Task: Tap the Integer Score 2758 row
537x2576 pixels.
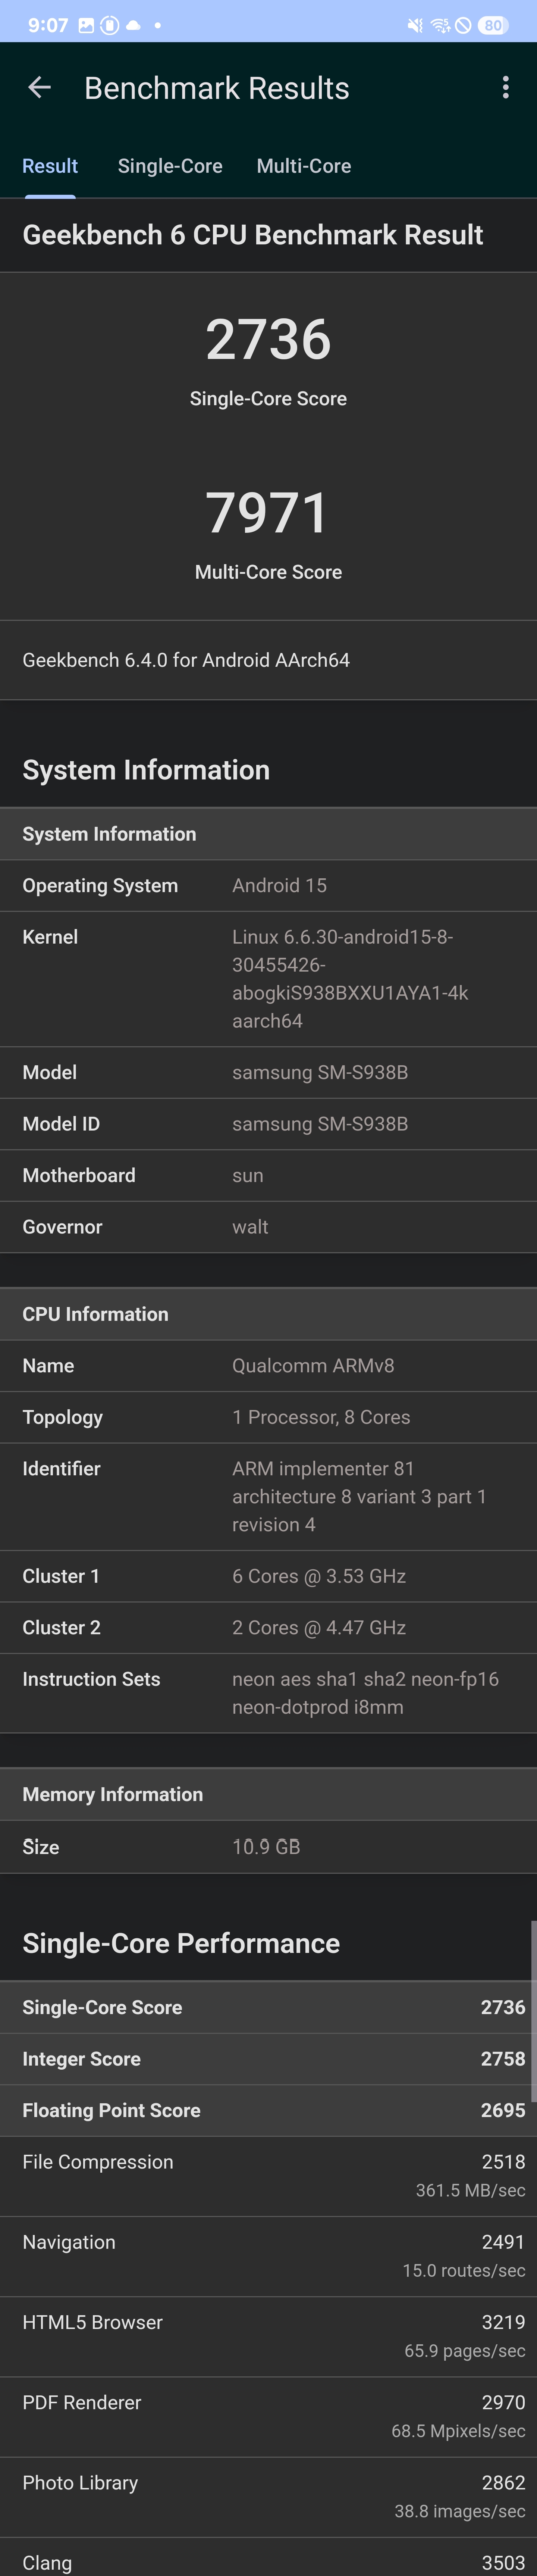Action: tap(268, 2059)
